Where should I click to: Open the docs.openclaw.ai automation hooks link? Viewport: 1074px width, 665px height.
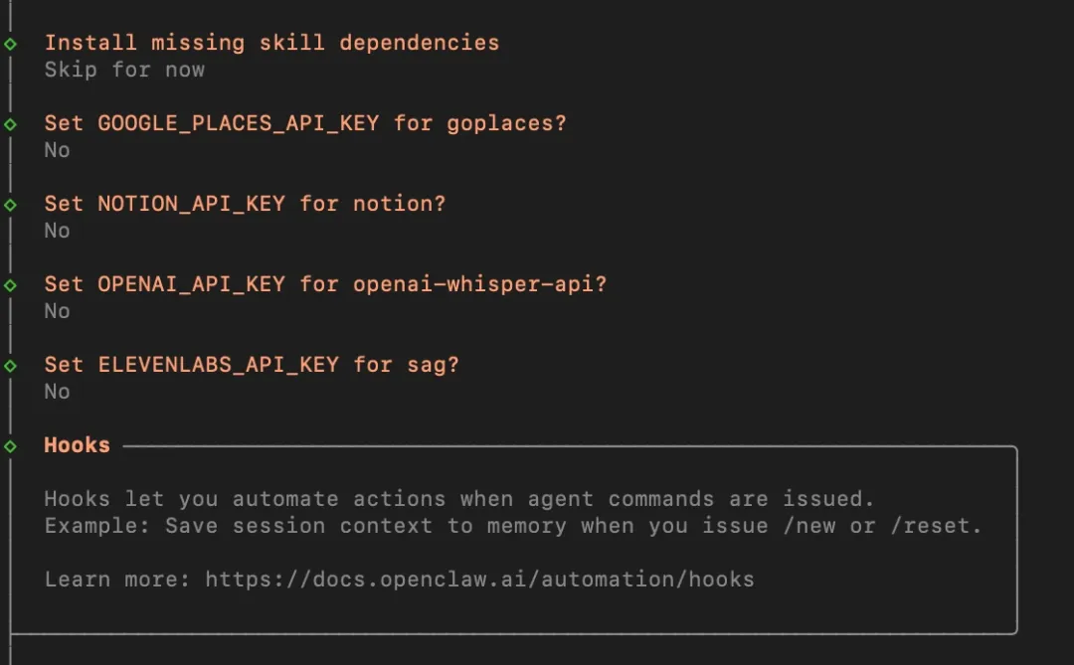point(479,580)
